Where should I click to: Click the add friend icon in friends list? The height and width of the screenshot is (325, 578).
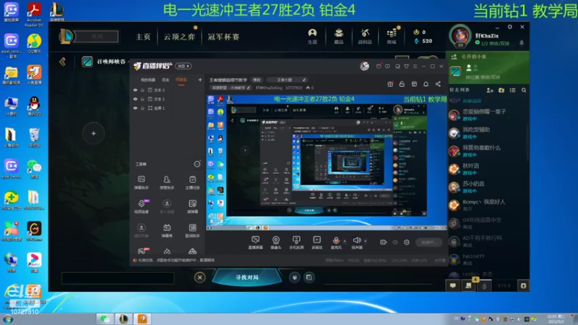click(490, 90)
